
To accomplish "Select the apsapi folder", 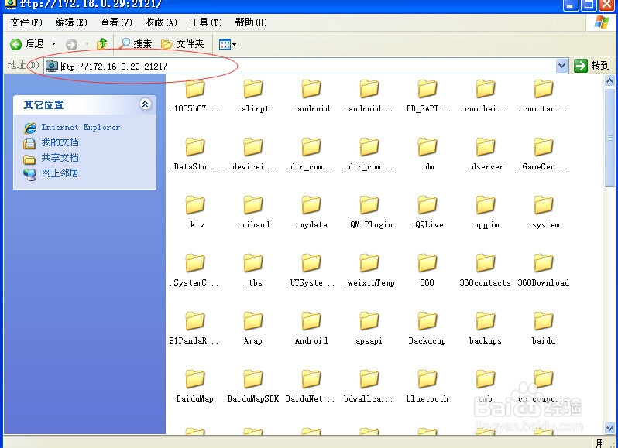I will [369, 328].
